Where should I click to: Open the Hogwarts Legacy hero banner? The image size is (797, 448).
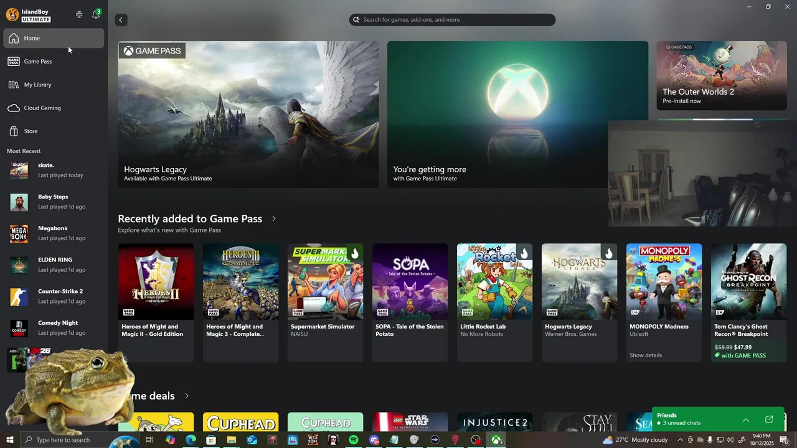[x=248, y=114]
